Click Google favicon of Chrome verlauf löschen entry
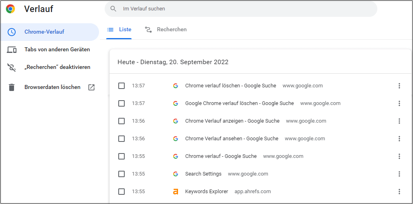 point(176,86)
